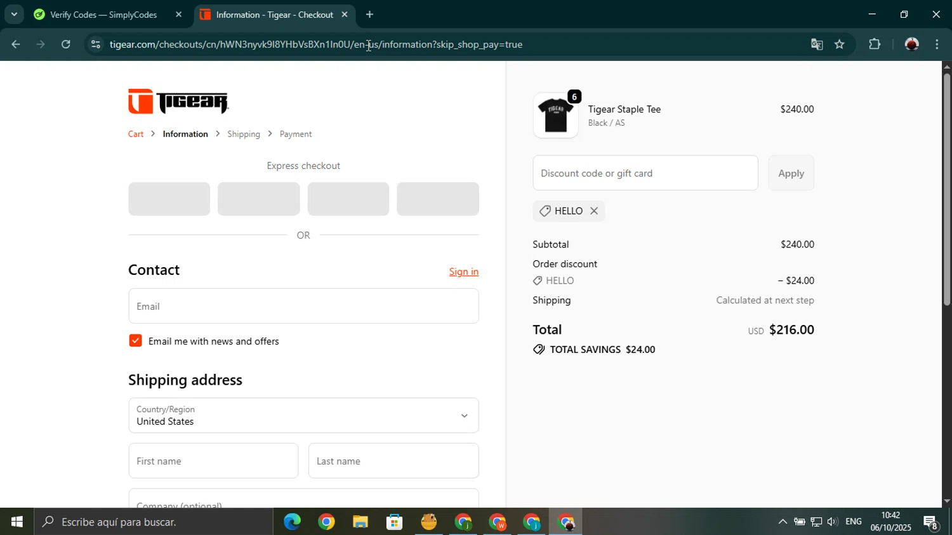Viewport: 952px width, 535px height.
Task: Open the tab search dropdown arrow
Action: [x=14, y=14]
